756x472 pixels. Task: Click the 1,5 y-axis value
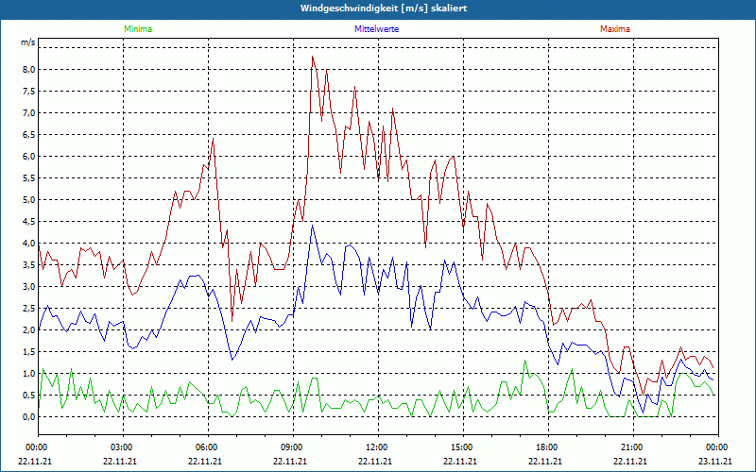(29, 351)
